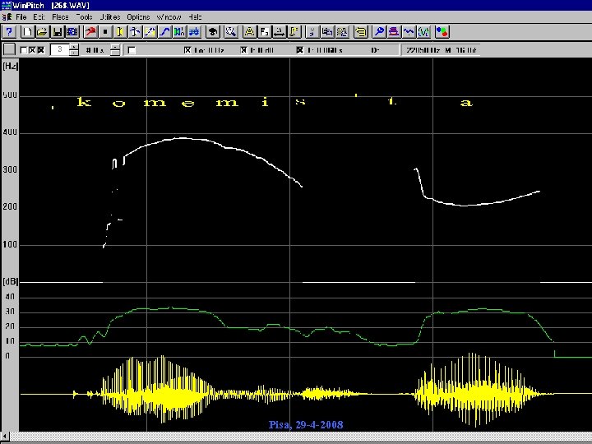Open the Edit menu
The image size is (592, 444).
[x=39, y=17]
